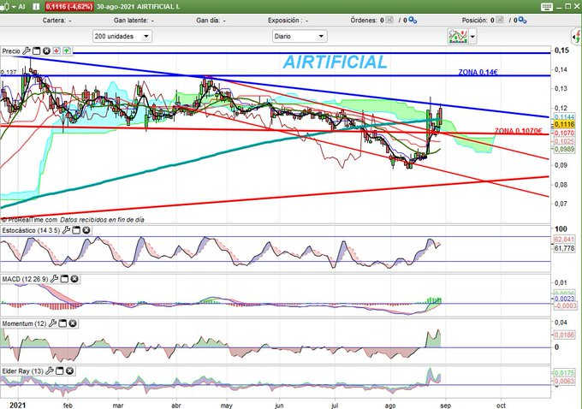Expand the side trading panel arrow

(576, 37)
